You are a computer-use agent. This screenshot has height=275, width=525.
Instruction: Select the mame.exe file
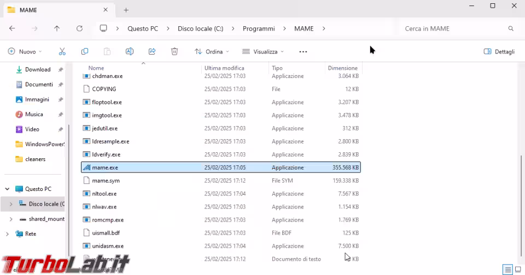click(x=105, y=168)
